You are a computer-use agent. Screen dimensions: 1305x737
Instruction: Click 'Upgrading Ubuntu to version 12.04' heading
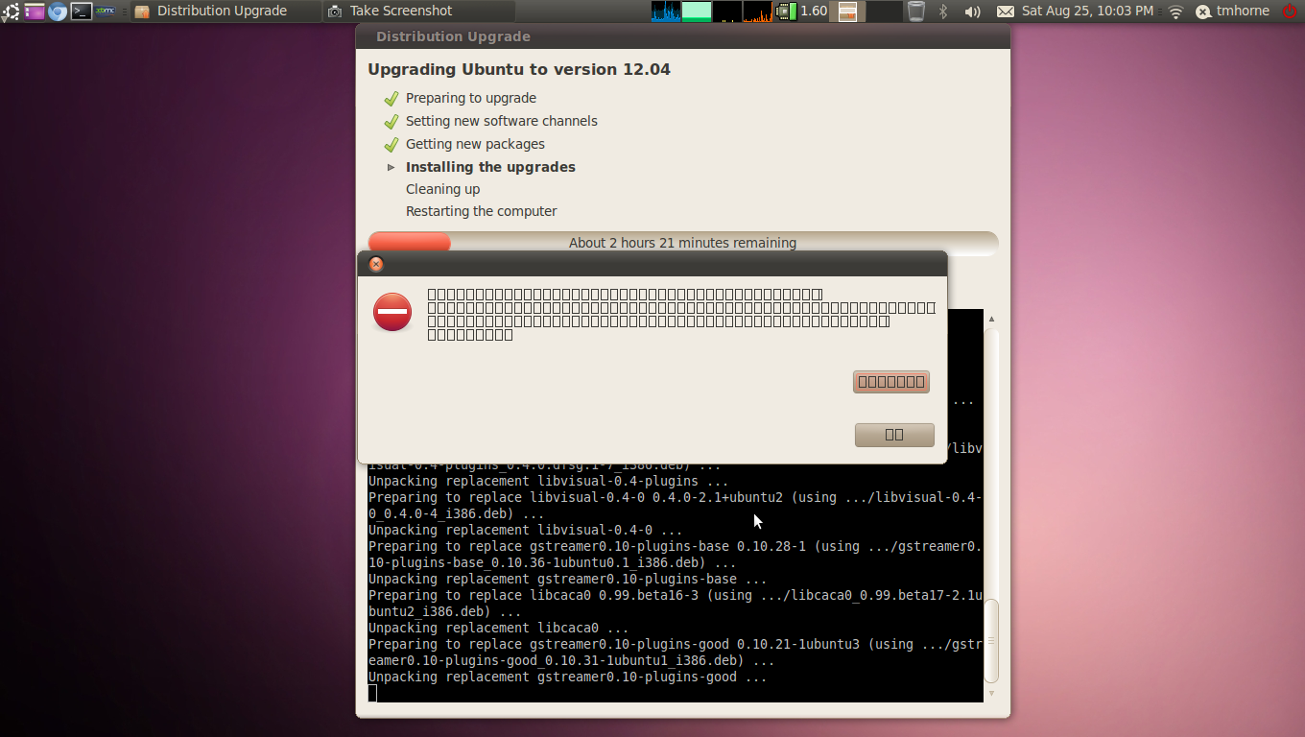pyautogui.click(x=519, y=69)
